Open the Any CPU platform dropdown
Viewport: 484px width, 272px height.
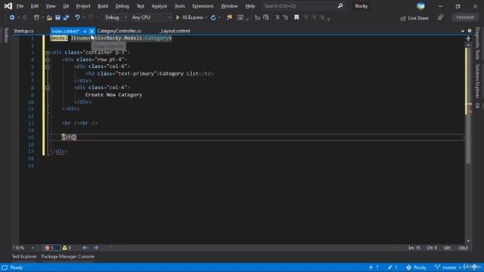tap(151, 17)
